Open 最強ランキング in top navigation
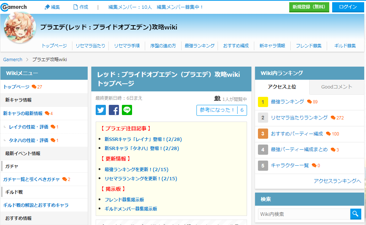 click(x=200, y=46)
